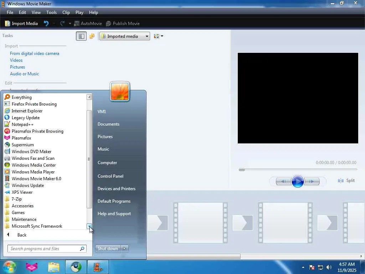This screenshot has height=274, width=365.
Task: Undo the last action in Movie Maker
Action: (46, 24)
